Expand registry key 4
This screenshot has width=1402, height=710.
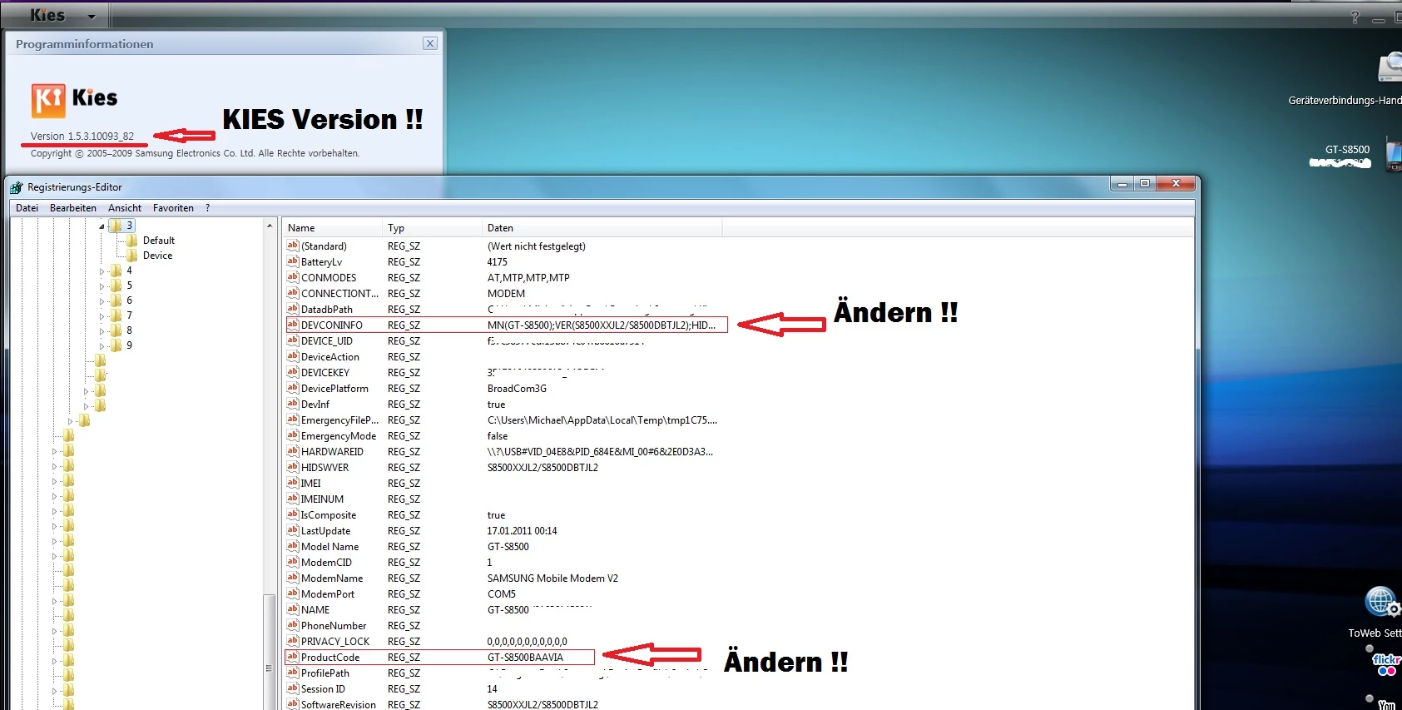(102, 271)
